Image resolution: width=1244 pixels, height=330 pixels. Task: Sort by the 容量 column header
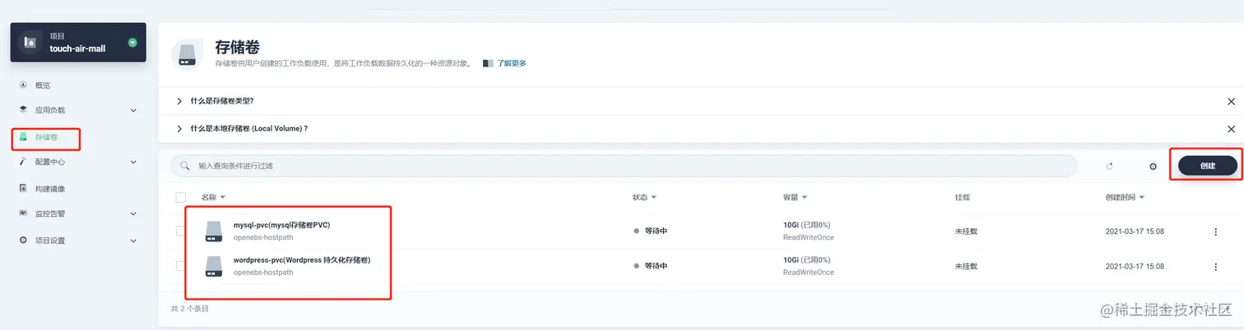(795, 198)
